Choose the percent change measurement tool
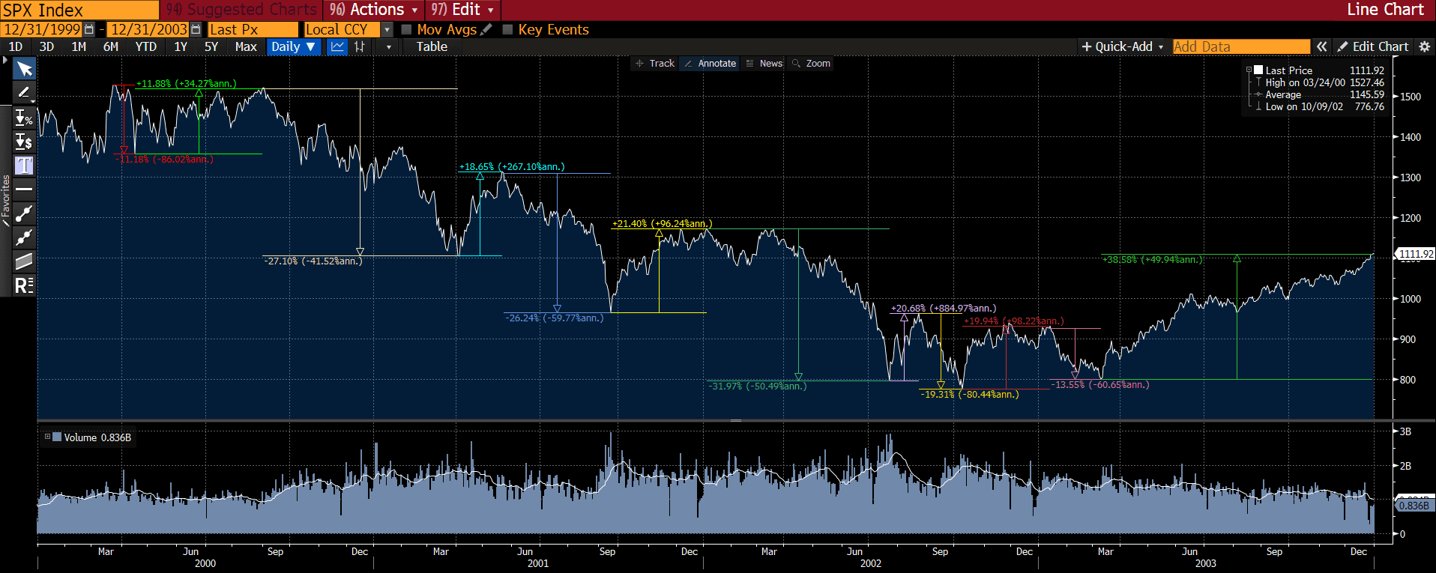This screenshot has height=573, width=1436. point(24,118)
